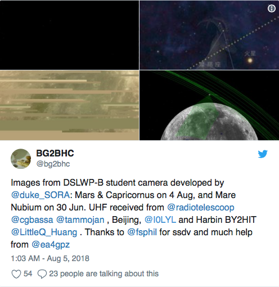279x287 pixels.
Task: Open the Mars and Capricornus star image
Action: pos(209,35)
